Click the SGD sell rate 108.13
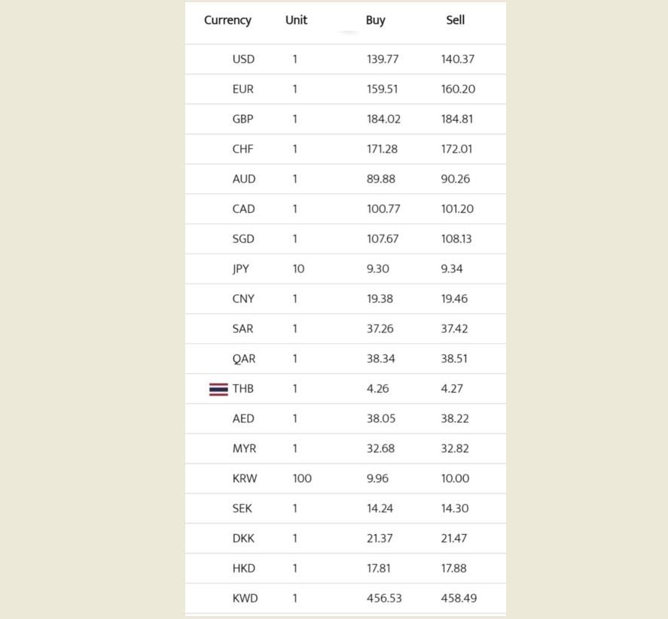This screenshot has width=668, height=619. [457, 238]
